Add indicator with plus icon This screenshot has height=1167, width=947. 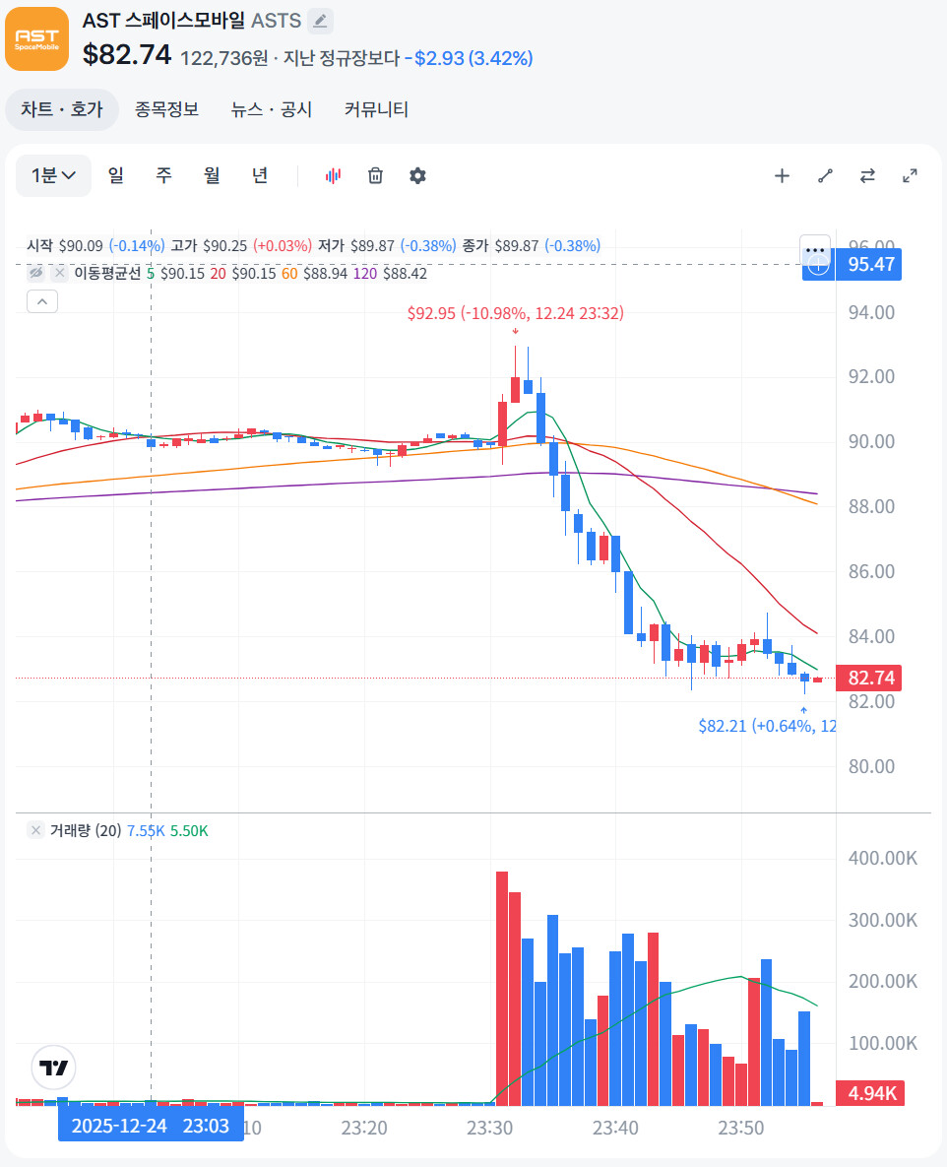tap(782, 175)
